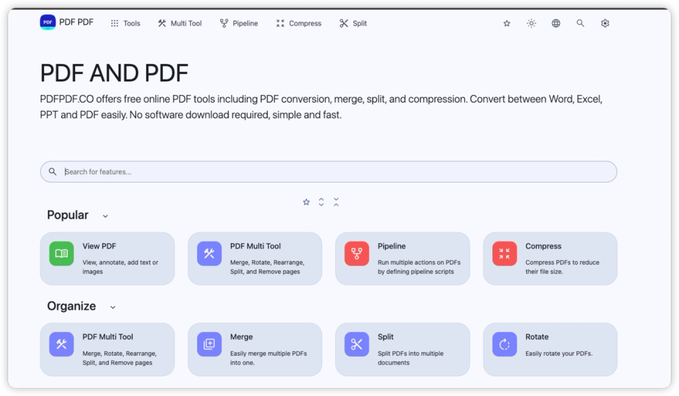Viewport: 679px width, 396px height.
Task: Click the Merge card icon
Action: pyautogui.click(x=209, y=344)
